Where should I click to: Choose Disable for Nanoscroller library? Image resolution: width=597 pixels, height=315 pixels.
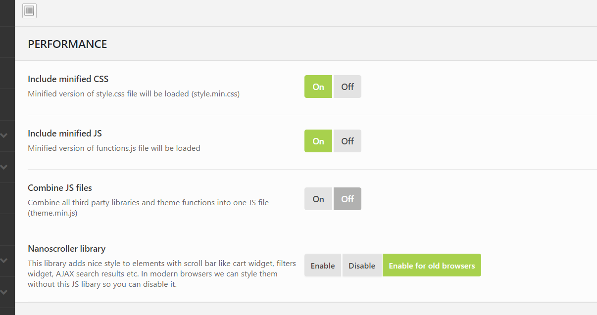click(361, 266)
